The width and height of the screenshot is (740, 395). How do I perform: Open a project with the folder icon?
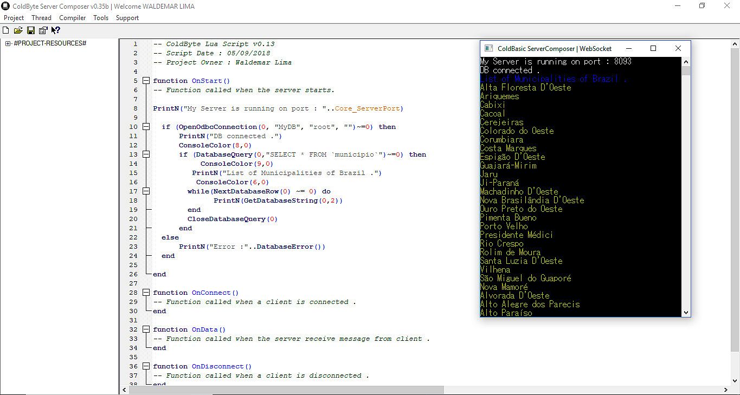pos(18,30)
